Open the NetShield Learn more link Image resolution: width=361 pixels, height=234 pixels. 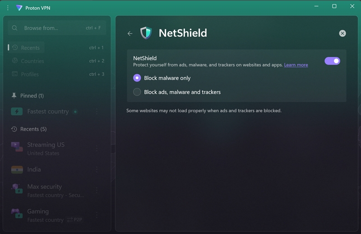[296, 65]
